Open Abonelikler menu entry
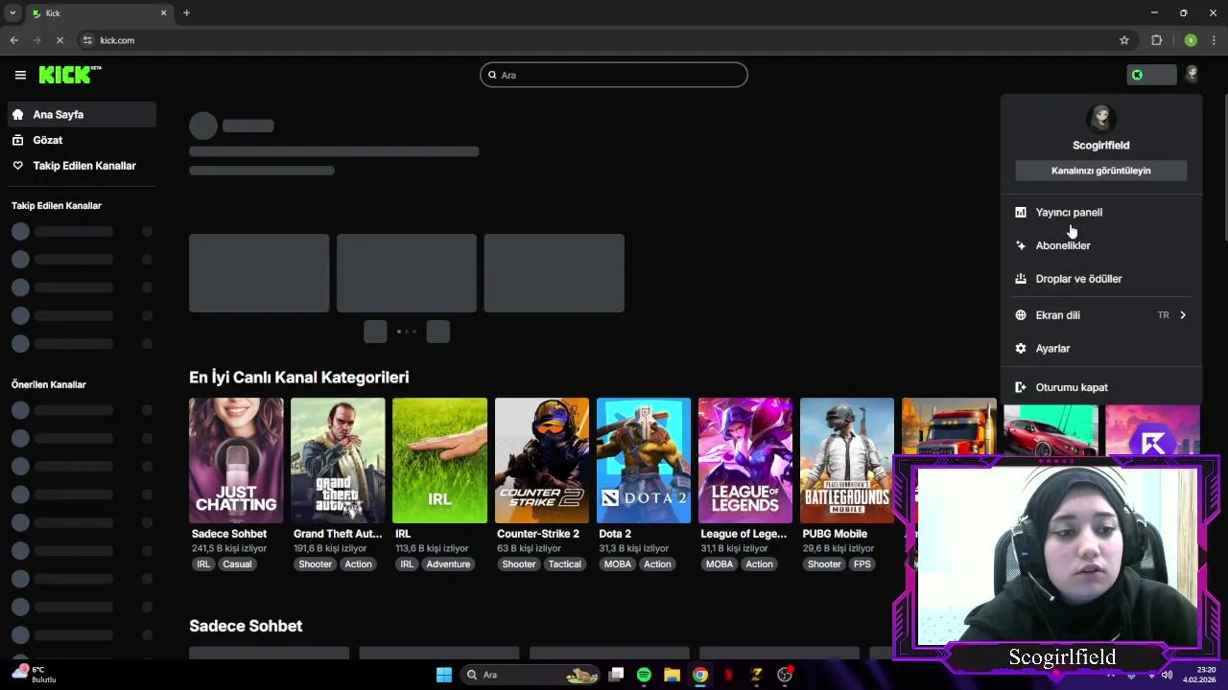1228x690 pixels. 1100,245
